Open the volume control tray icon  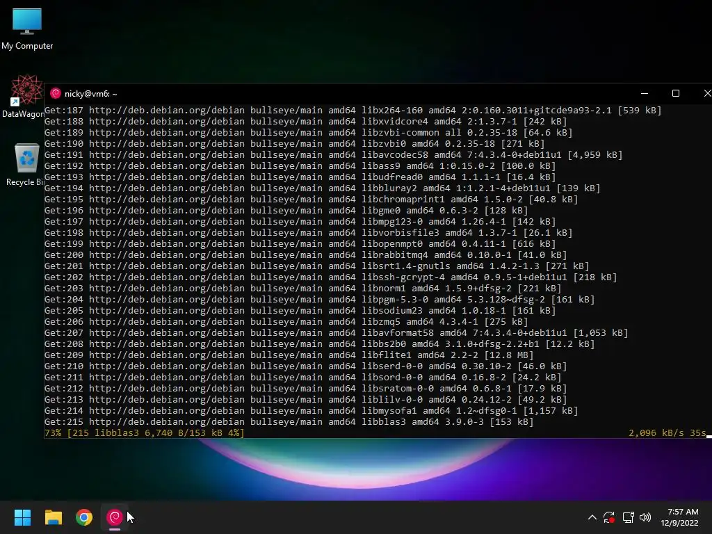tap(645, 517)
